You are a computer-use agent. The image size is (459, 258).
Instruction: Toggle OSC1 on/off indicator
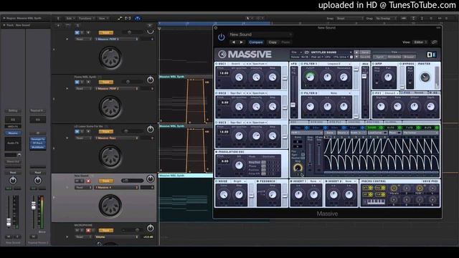217,64
